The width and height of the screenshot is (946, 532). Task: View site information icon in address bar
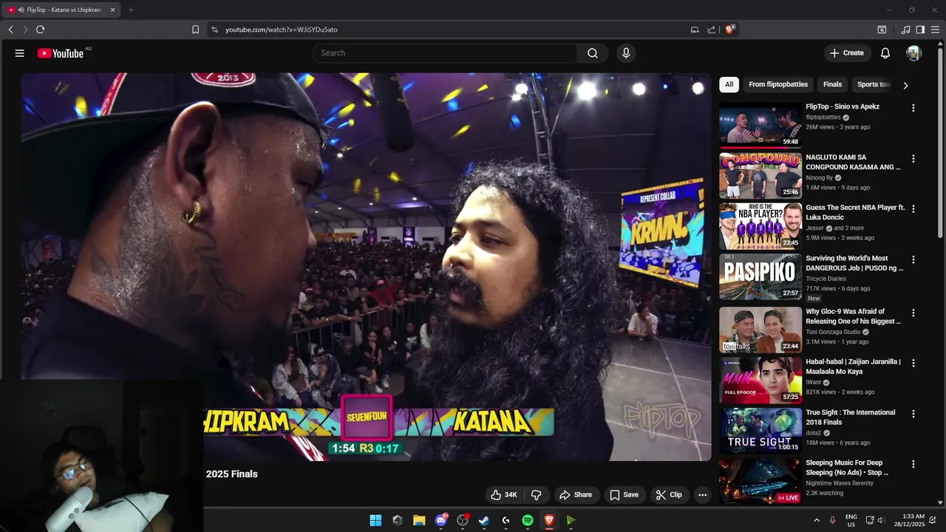214,30
